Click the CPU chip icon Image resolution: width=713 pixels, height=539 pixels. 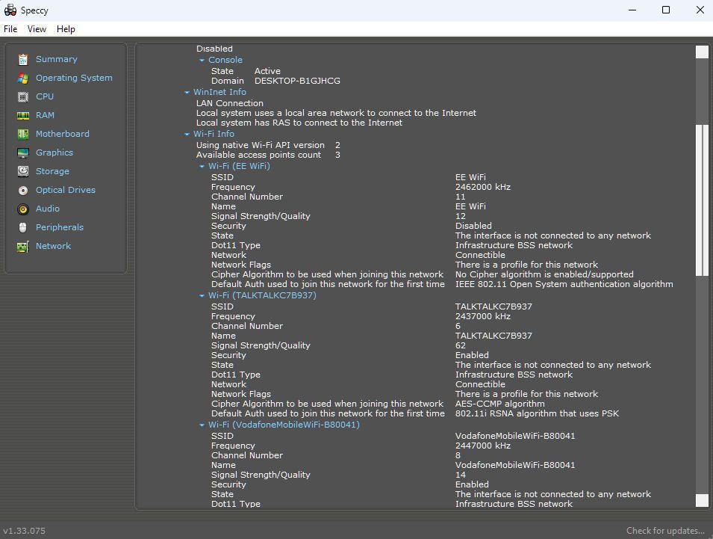23,97
